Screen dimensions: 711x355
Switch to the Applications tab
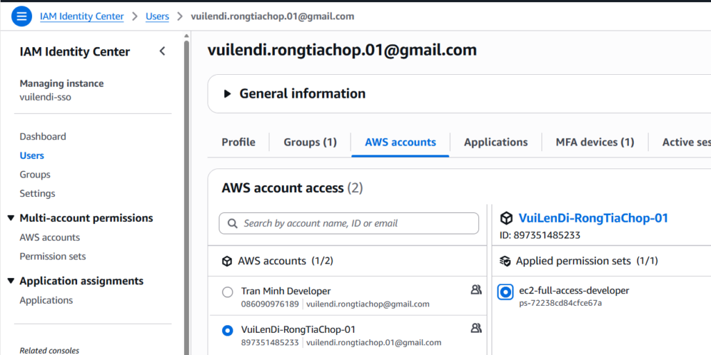point(496,142)
